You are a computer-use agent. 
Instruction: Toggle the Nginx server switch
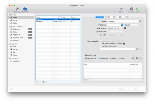(x=30, y=32)
